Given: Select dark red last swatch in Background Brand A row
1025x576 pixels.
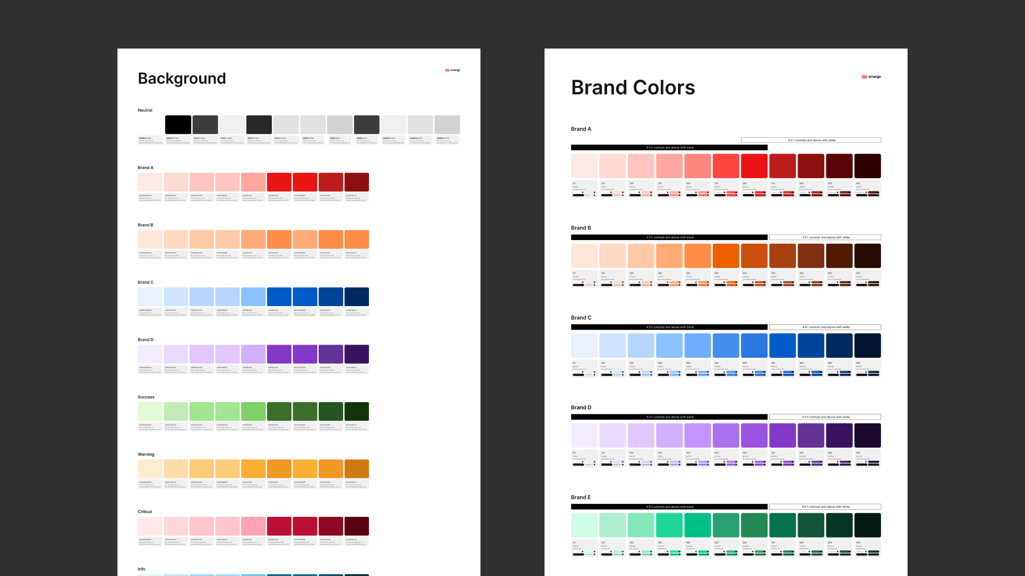Looking at the screenshot, I should [x=357, y=182].
